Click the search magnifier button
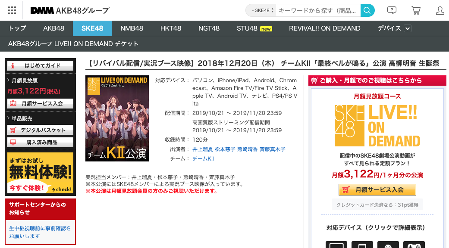The height and width of the screenshot is (248, 449). [367, 11]
